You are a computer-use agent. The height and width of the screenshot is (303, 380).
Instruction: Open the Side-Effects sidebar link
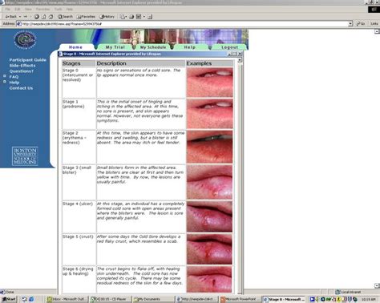22,66
